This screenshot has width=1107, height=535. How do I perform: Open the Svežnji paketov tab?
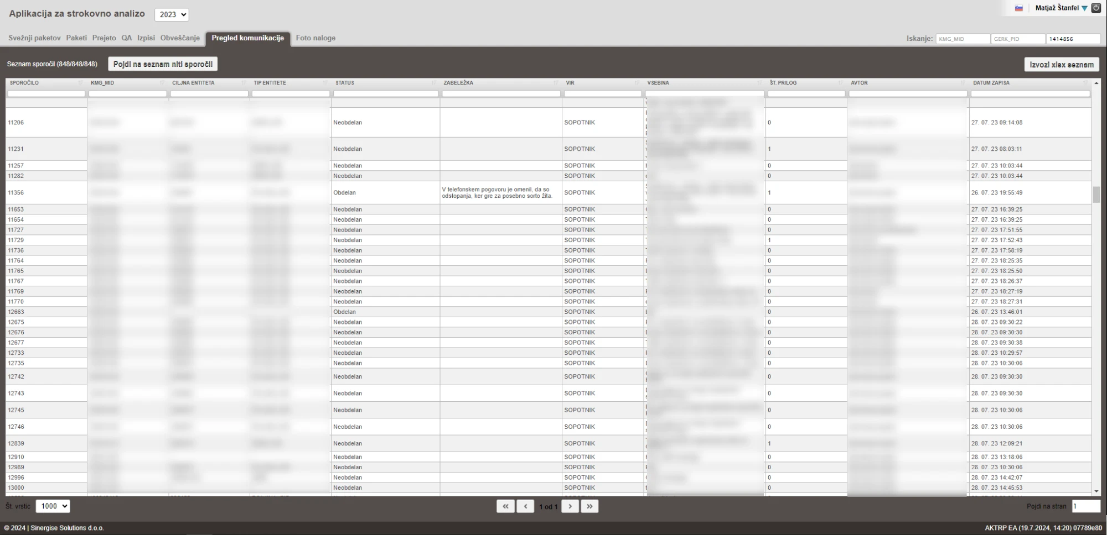click(x=34, y=38)
